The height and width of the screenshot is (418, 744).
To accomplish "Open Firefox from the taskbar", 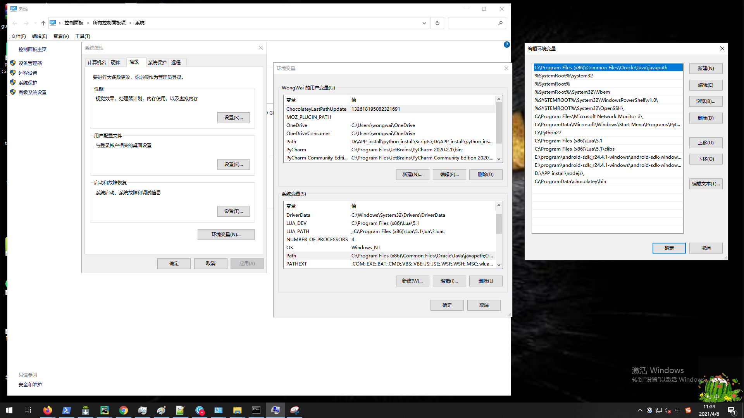I will tap(48, 410).
